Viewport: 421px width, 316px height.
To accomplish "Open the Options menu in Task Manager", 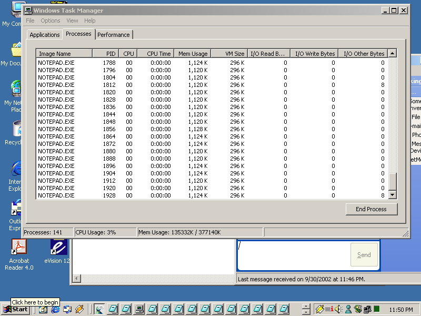I will (x=51, y=21).
